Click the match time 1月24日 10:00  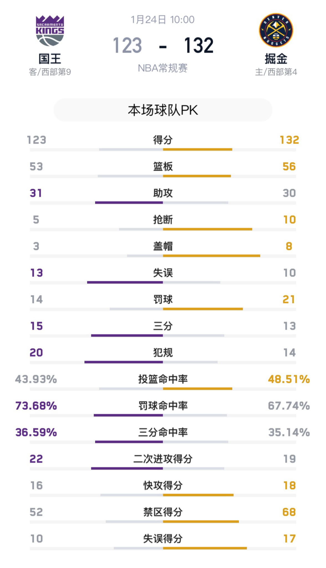pyautogui.click(x=163, y=19)
